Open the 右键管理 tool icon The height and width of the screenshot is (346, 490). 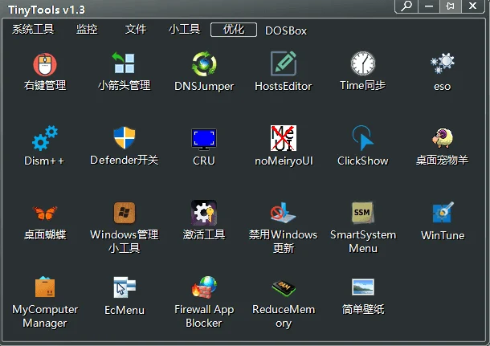[45, 64]
